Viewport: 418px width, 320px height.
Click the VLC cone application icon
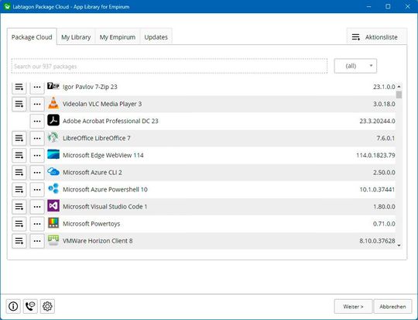point(53,103)
